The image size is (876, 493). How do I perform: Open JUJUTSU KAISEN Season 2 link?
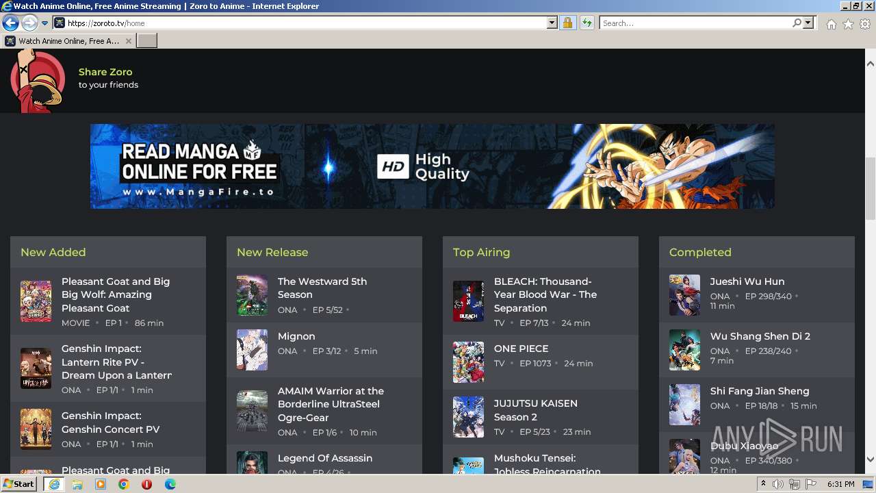point(536,410)
